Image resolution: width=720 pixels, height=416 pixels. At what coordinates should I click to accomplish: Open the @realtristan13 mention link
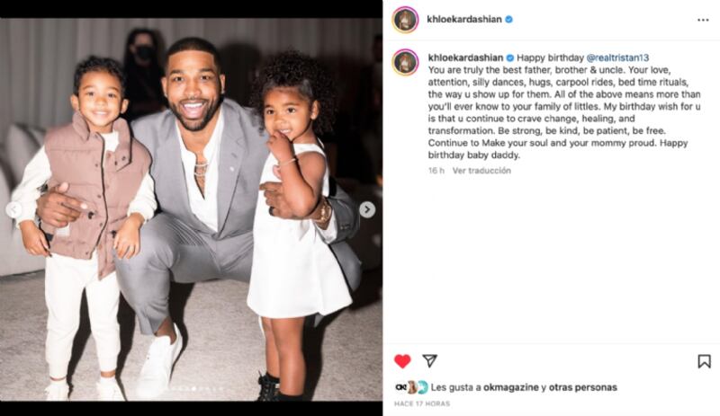coord(617,58)
